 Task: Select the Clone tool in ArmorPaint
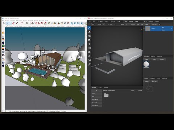coord(90,48)
